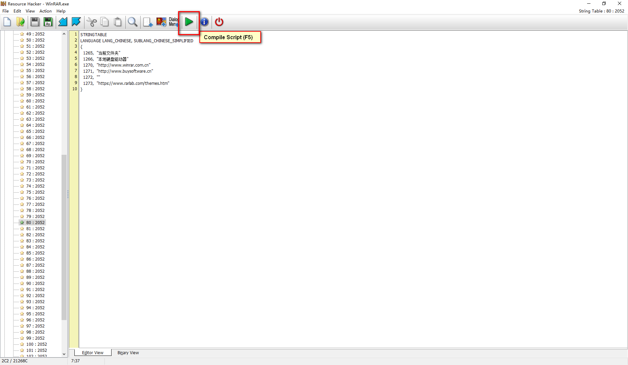Select tree item 72 : 2052
The image size is (628, 365).
click(35, 174)
